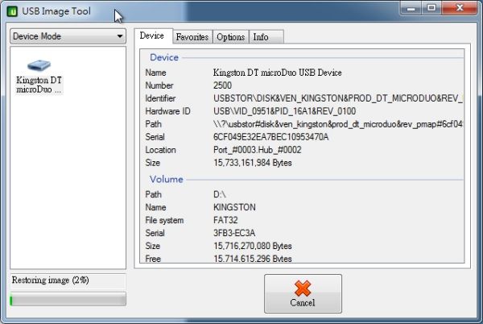
Task: Click the device Number value '2500'
Action: (222, 85)
